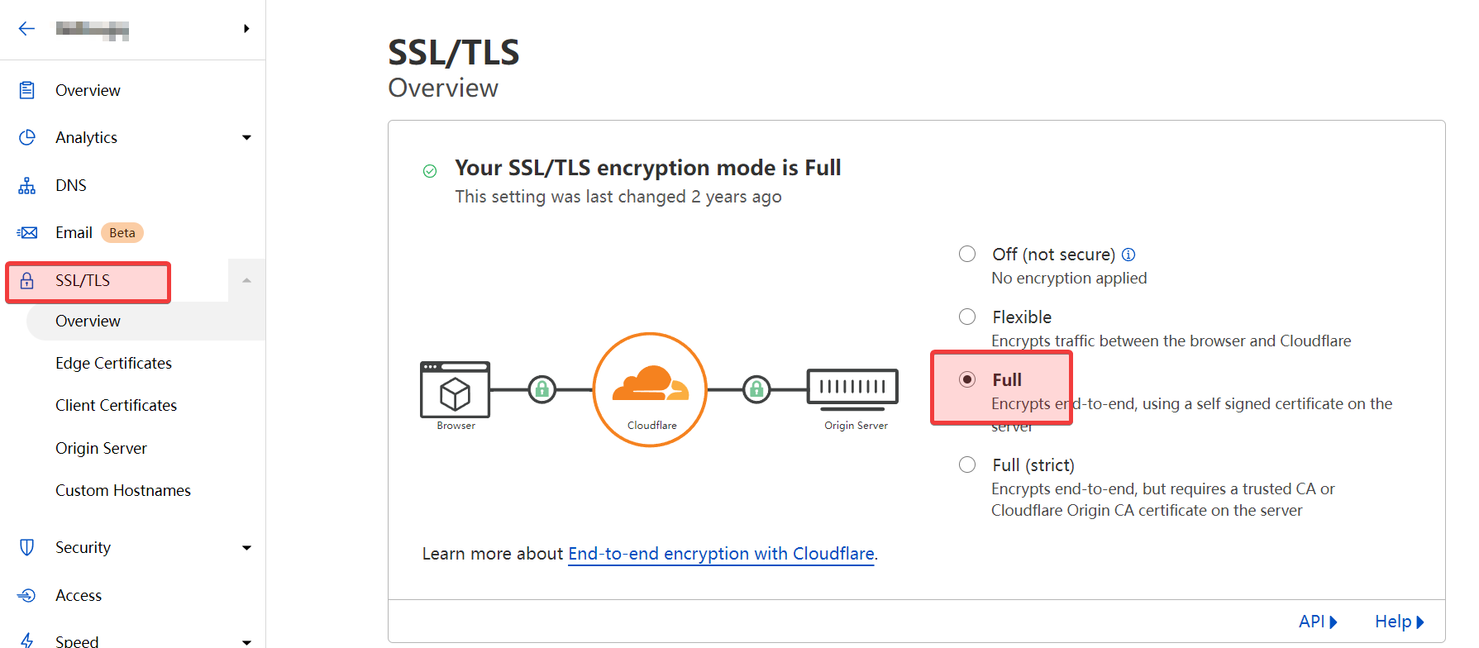Select the Flexible encryption mode
This screenshot has height=648, width=1479.
click(x=967, y=317)
